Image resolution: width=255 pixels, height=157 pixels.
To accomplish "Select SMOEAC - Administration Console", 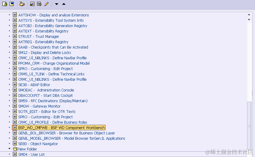I will tap(46, 90).
